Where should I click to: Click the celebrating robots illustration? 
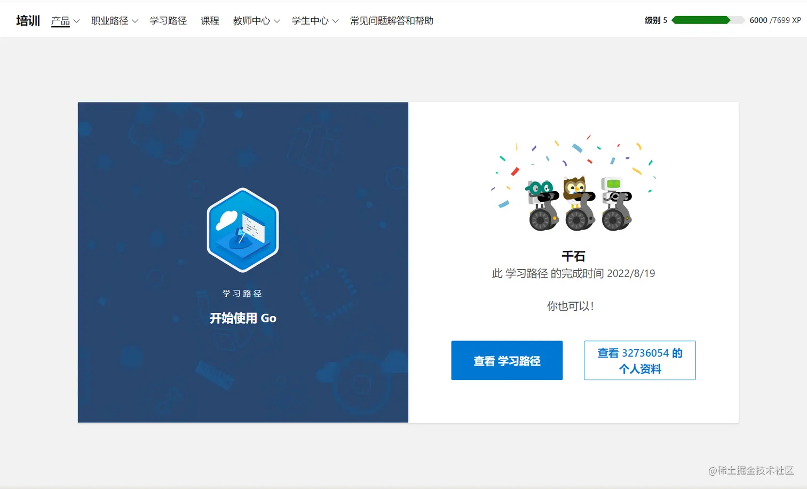click(x=573, y=183)
